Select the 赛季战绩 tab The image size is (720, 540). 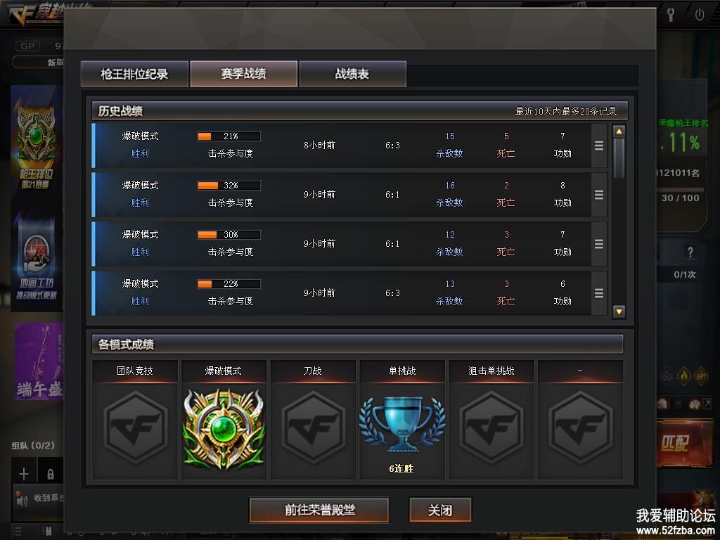coord(243,73)
